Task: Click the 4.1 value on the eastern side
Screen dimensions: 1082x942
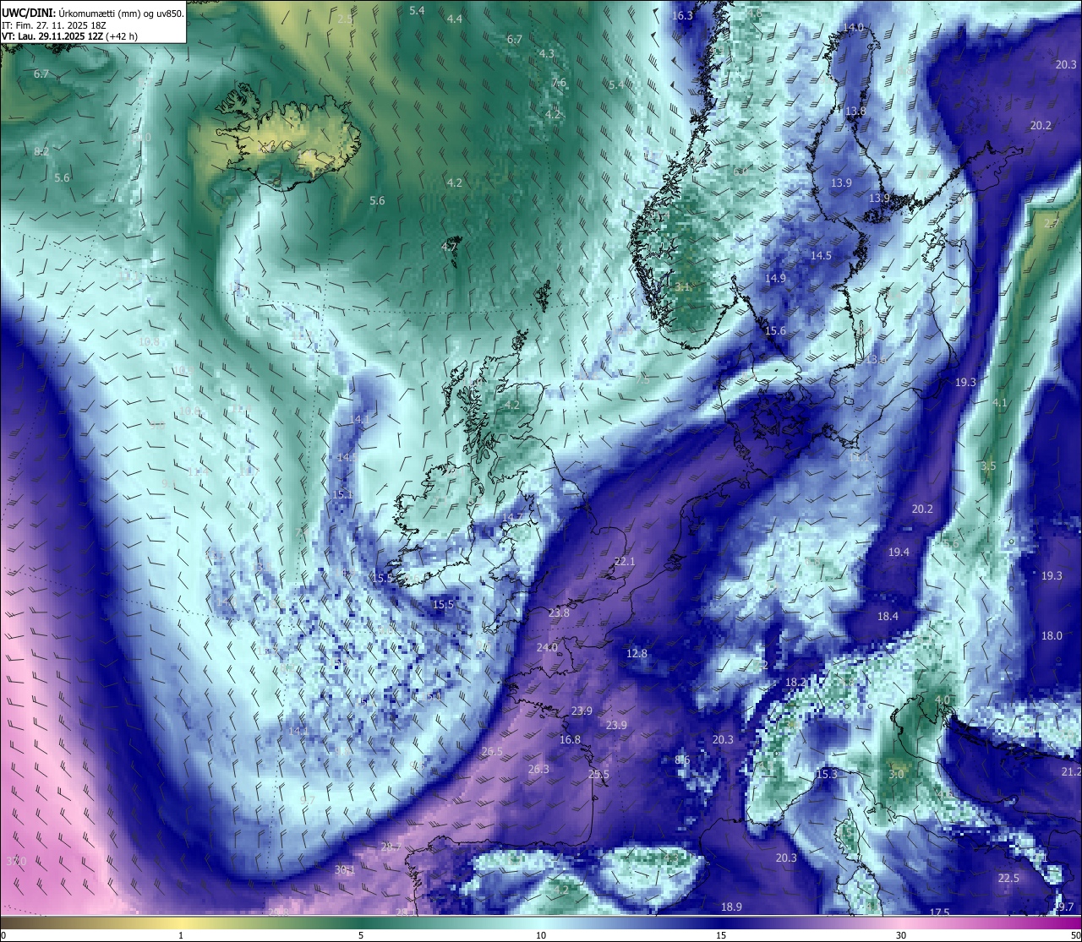Action: click(1000, 403)
